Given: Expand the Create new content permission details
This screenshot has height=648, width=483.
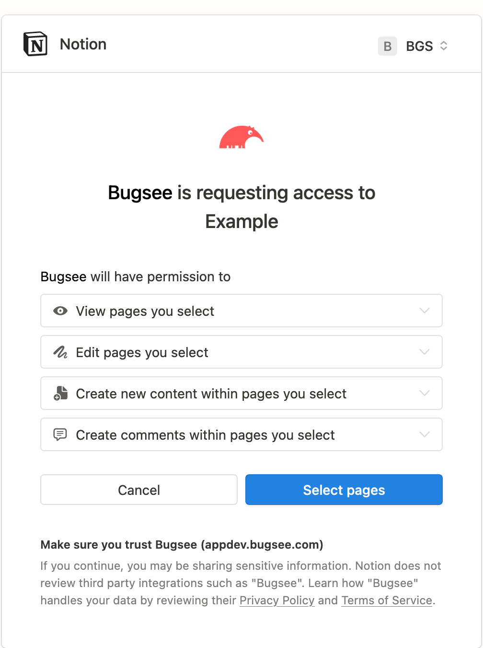Looking at the screenshot, I should click(x=424, y=393).
